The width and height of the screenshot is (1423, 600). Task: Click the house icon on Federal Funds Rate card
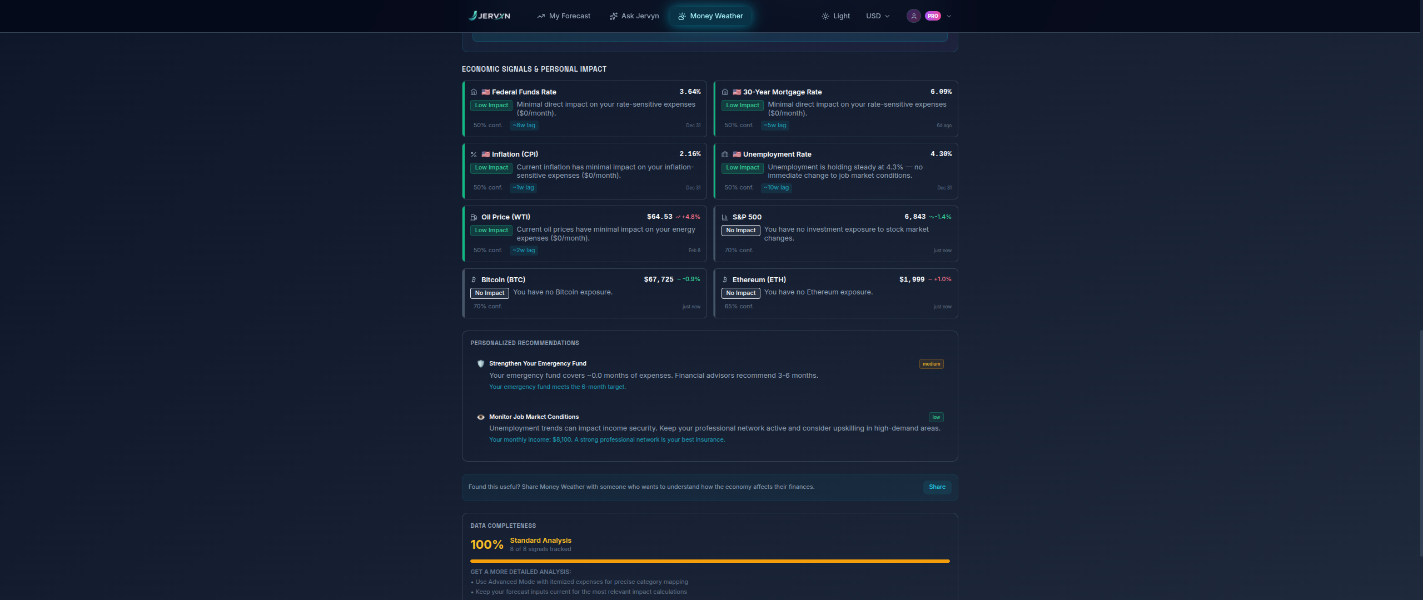point(474,92)
